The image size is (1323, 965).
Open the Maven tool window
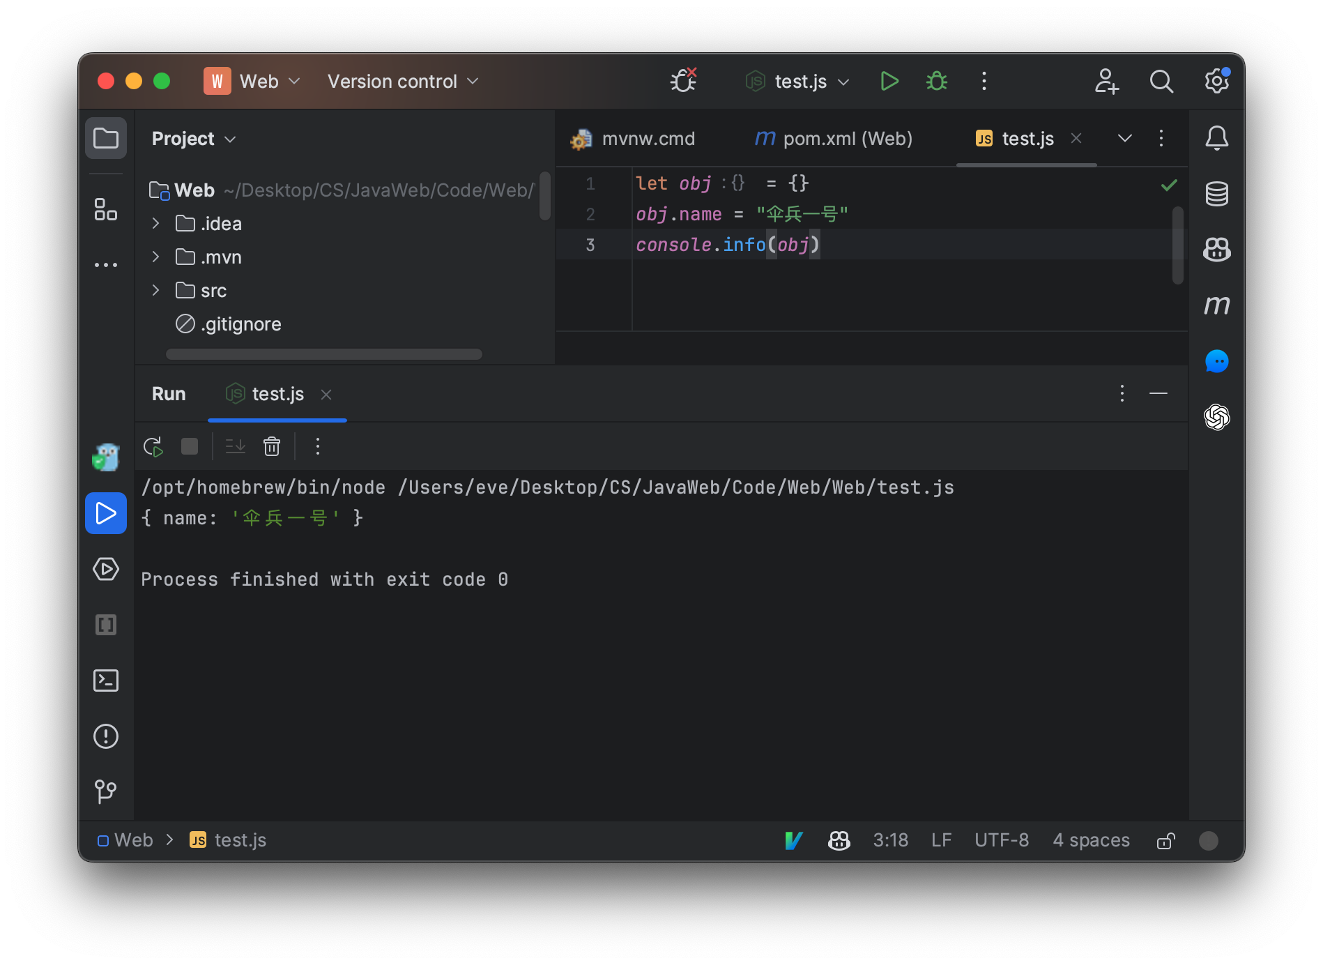(1217, 305)
